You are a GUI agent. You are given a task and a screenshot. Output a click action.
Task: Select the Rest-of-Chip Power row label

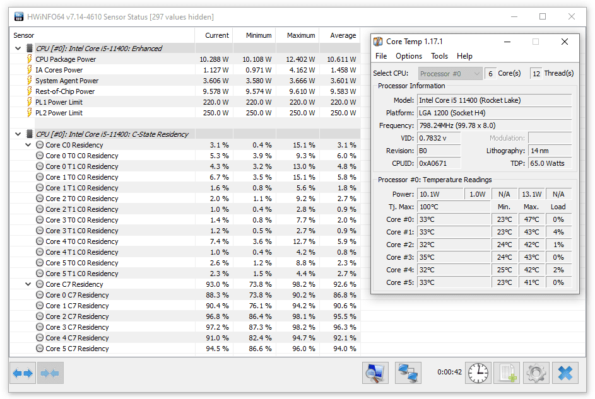point(65,91)
